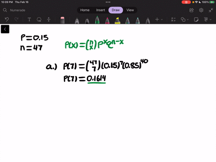This screenshot has width=216, height=162.
Task: Choose the Lasso select tool
Action: [x=39, y=19]
